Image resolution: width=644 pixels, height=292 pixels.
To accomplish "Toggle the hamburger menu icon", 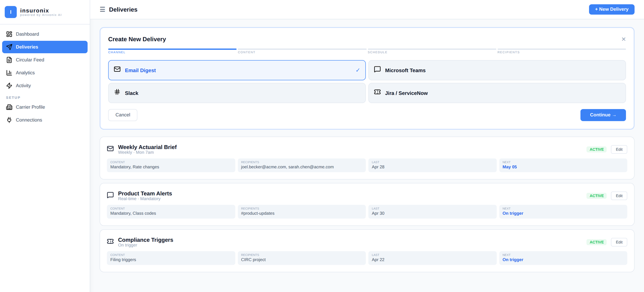I will [x=102, y=9].
